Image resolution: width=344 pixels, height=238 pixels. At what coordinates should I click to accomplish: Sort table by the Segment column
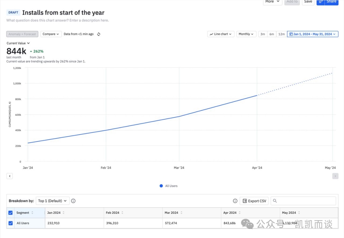click(x=32, y=213)
